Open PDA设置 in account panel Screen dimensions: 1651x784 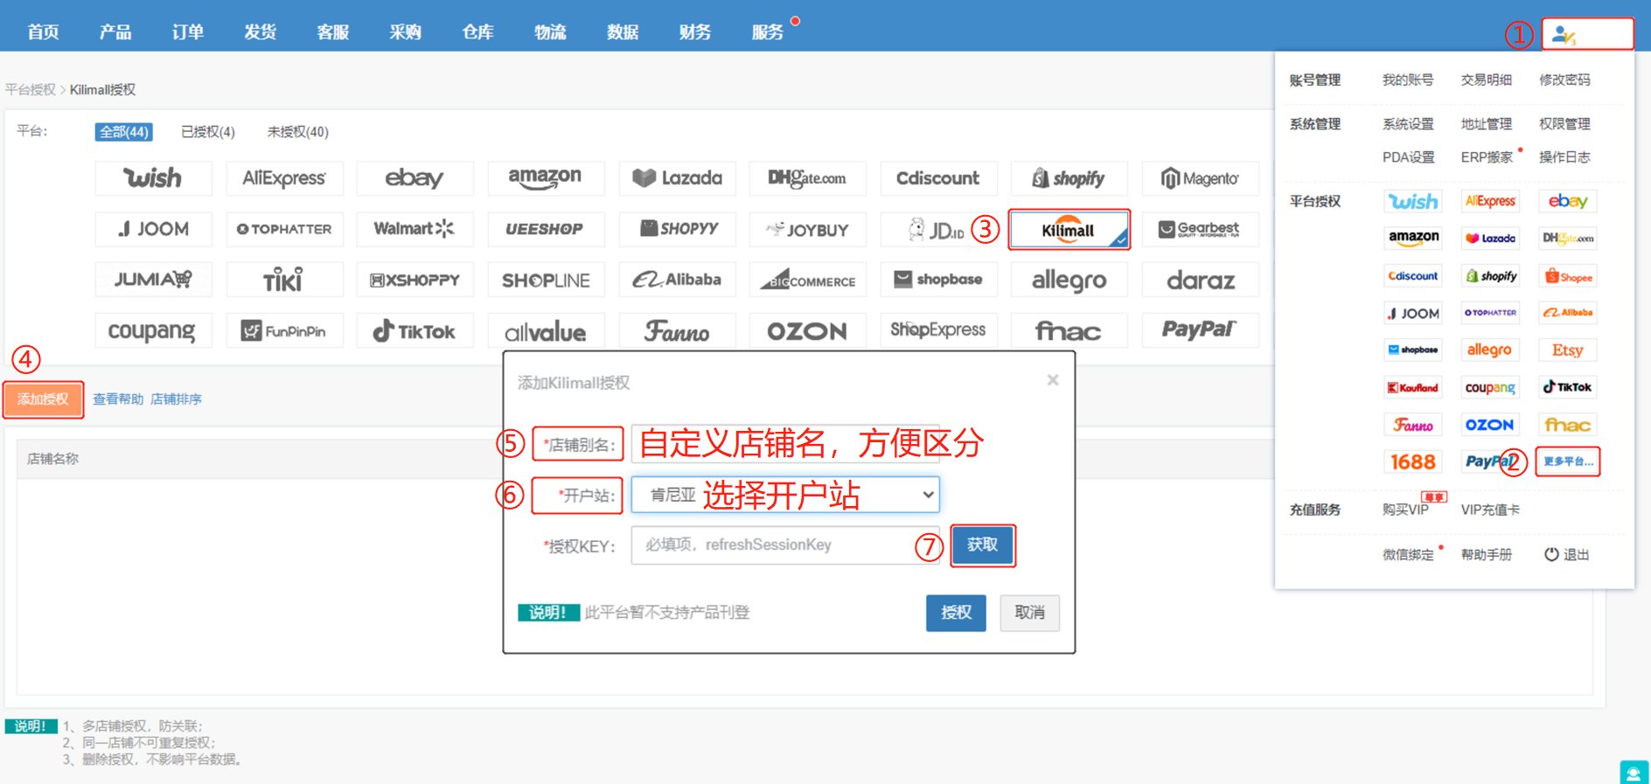pos(1408,157)
